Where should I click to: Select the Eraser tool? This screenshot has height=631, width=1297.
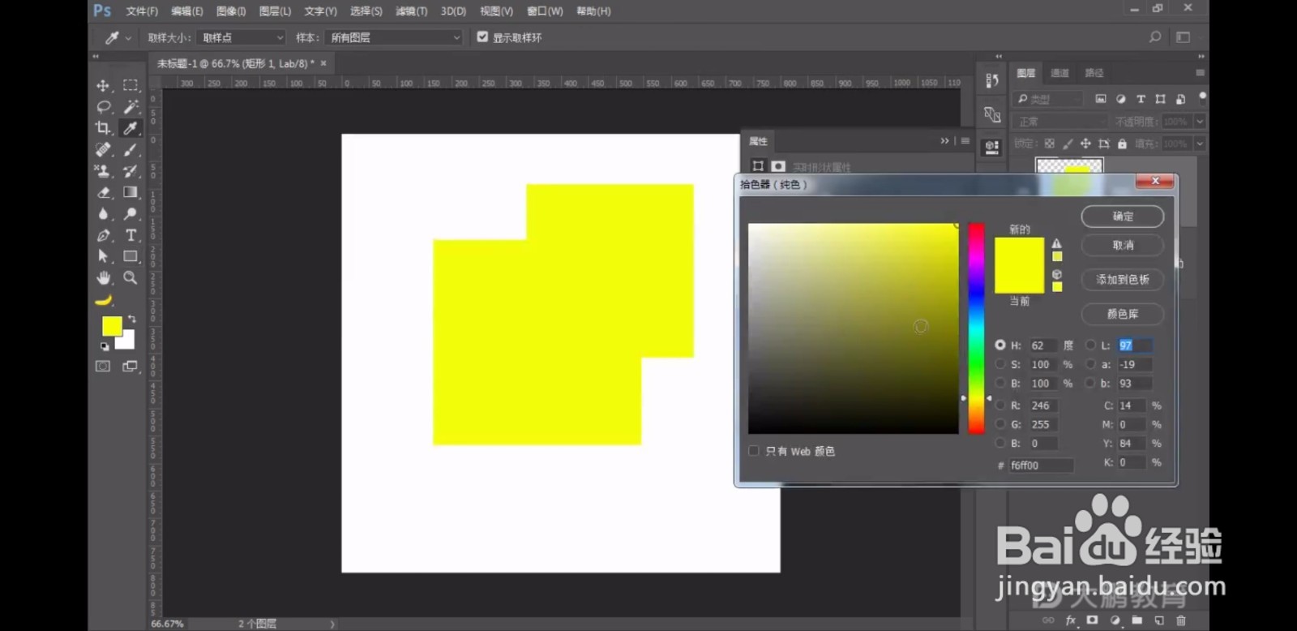click(103, 192)
